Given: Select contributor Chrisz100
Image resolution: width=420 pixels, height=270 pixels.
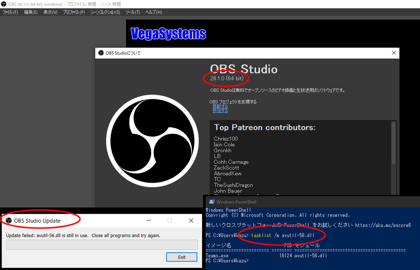Looking at the screenshot, I should click(x=226, y=139).
